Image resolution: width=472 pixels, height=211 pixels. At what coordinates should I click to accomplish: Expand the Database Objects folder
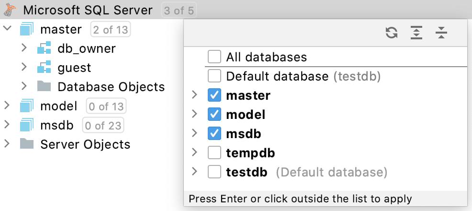click(x=24, y=86)
